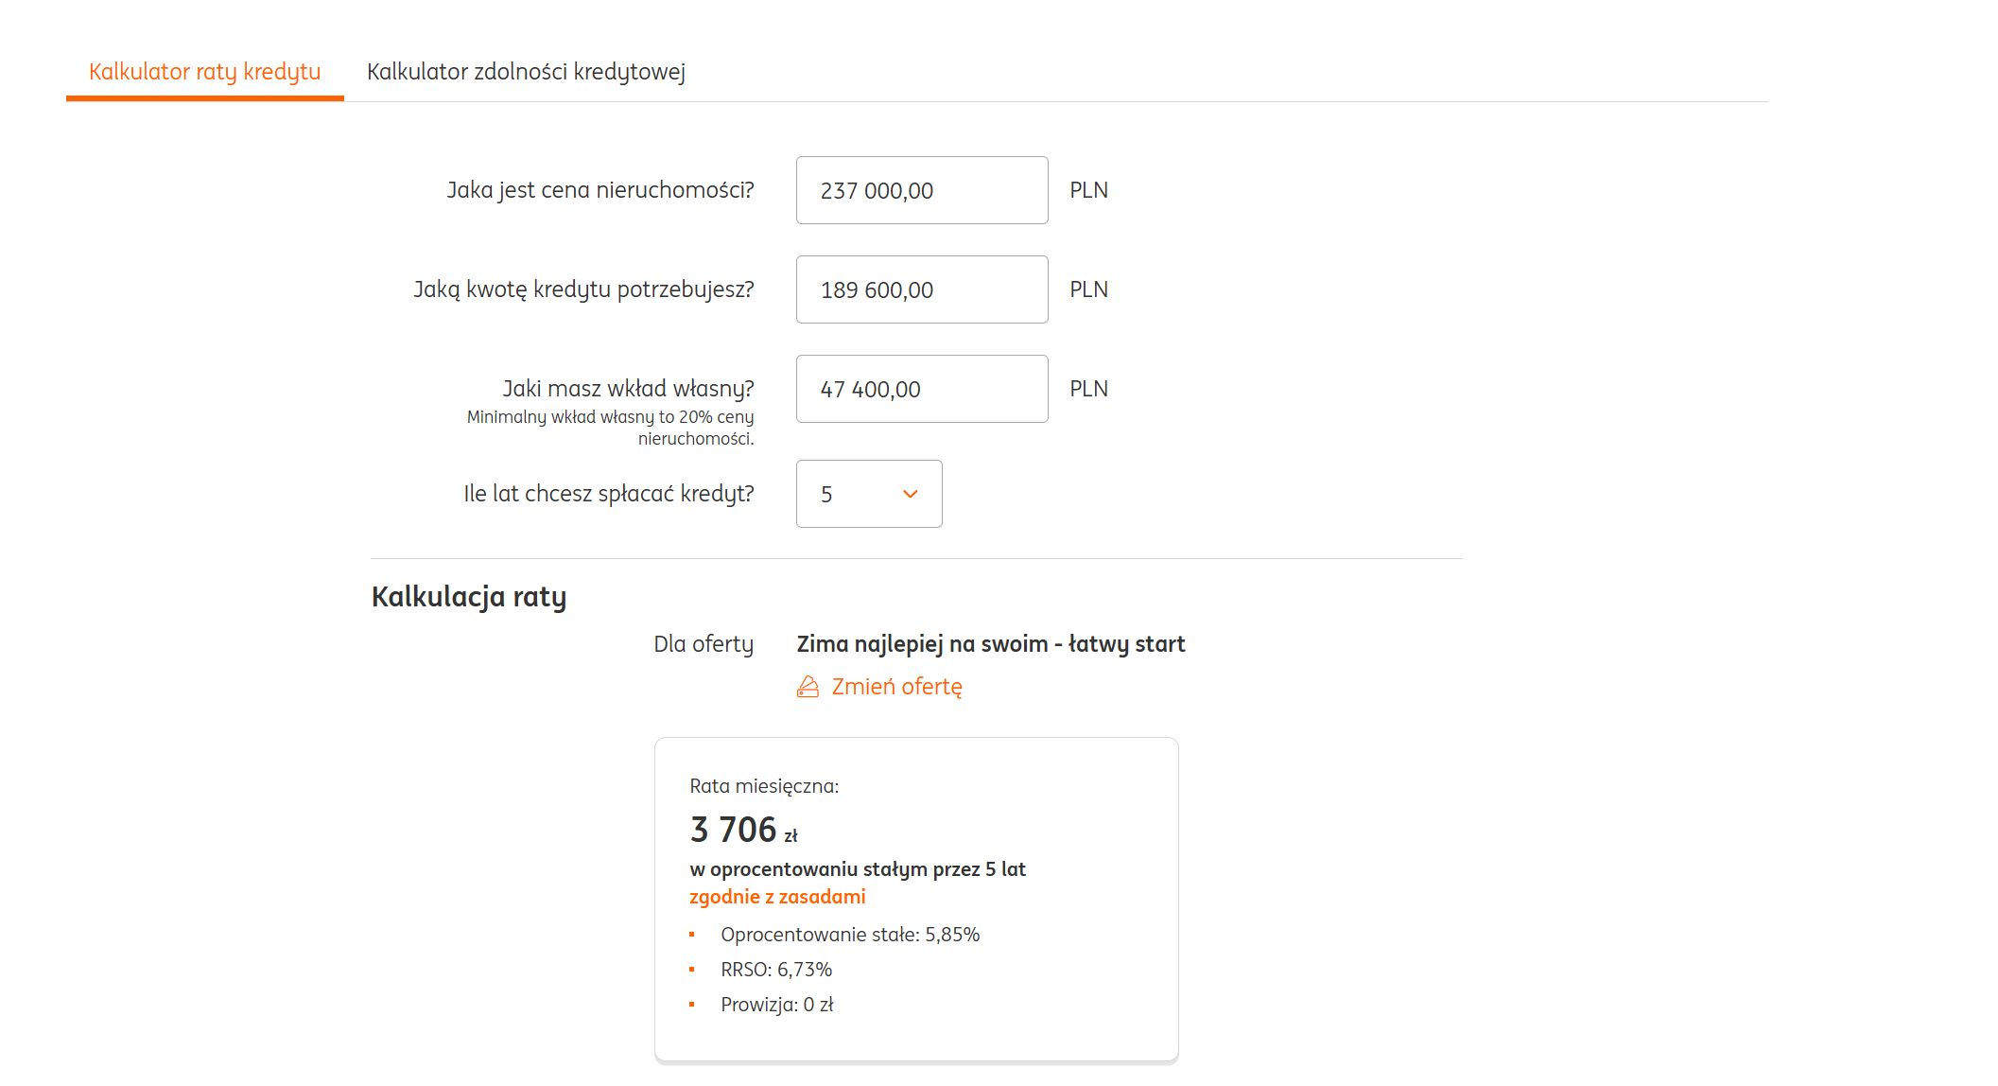Click the edit icon beside Zmień ofertę
The width and height of the screenshot is (1998, 1086).
click(x=808, y=687)
